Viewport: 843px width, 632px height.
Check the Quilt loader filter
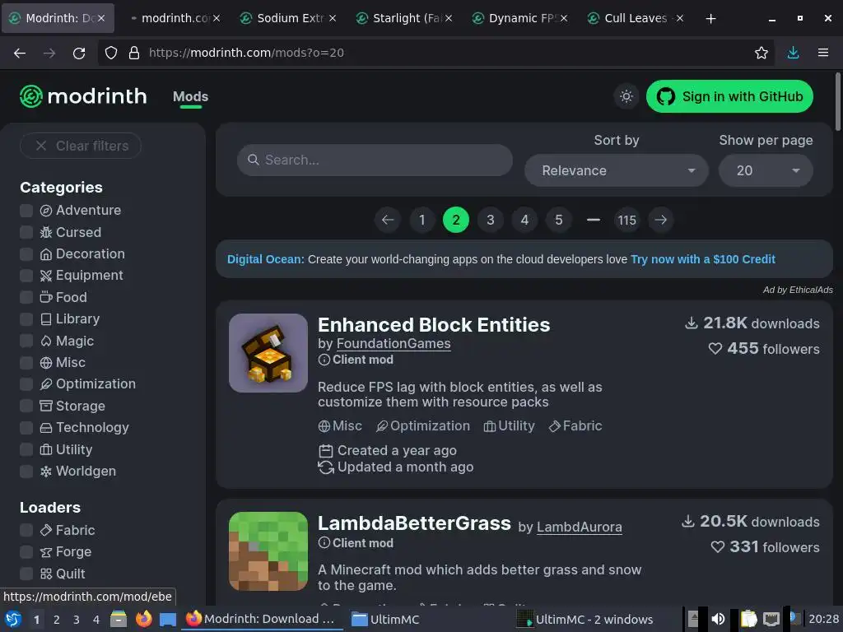click(x=26, y=574)
